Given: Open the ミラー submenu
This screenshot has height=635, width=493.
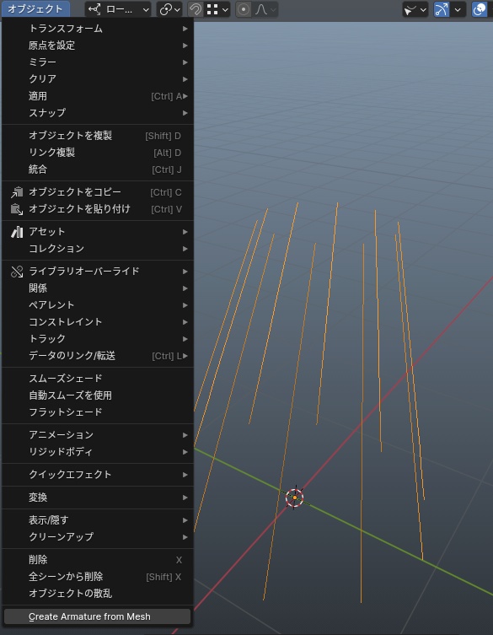Looking at the screenshot, I should coord(98,62).
